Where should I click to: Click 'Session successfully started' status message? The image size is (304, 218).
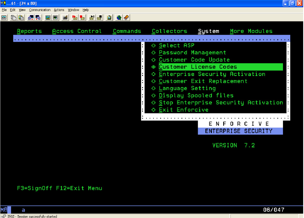tap(37, 216)
